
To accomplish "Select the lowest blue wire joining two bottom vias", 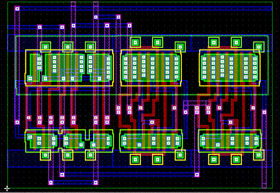I will (73, 182).
